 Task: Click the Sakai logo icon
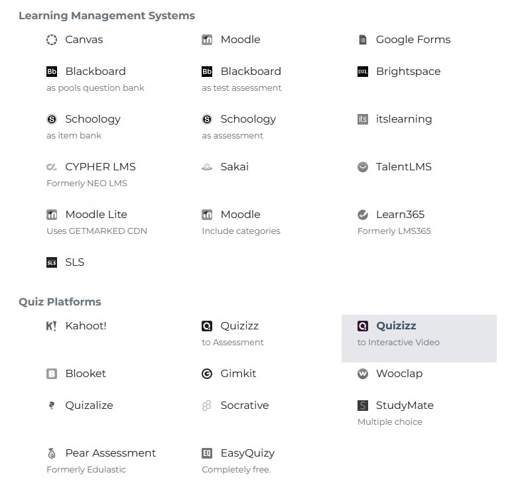point(207,167)
